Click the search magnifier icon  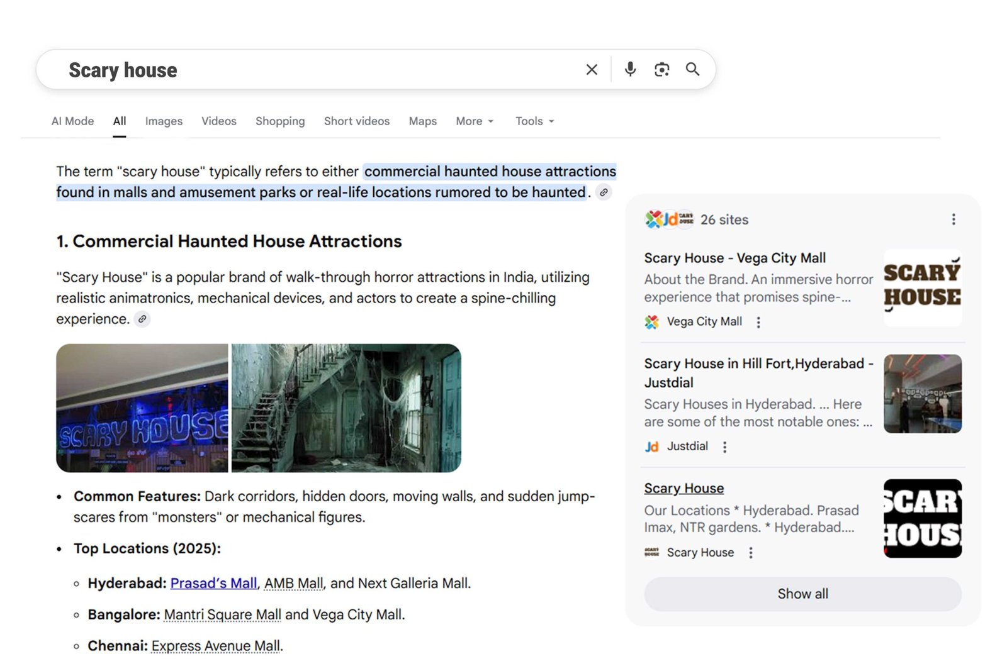tap(693, 69)
